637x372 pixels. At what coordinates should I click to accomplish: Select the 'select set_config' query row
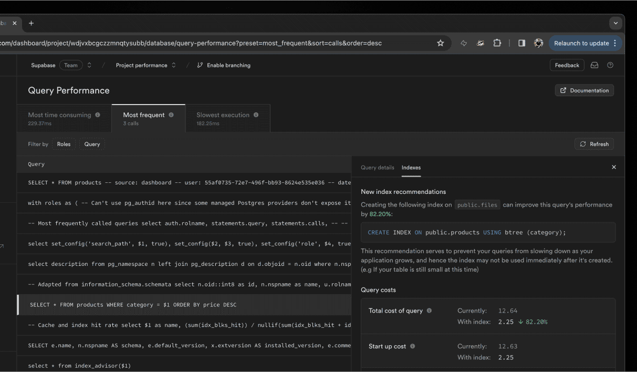point(184,244)
